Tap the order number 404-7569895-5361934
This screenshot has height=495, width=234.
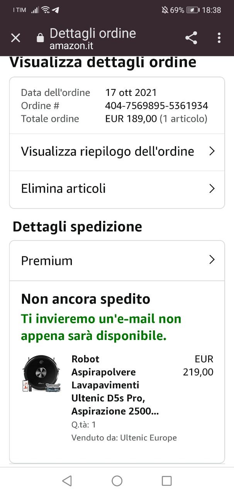tap(156, 106)
